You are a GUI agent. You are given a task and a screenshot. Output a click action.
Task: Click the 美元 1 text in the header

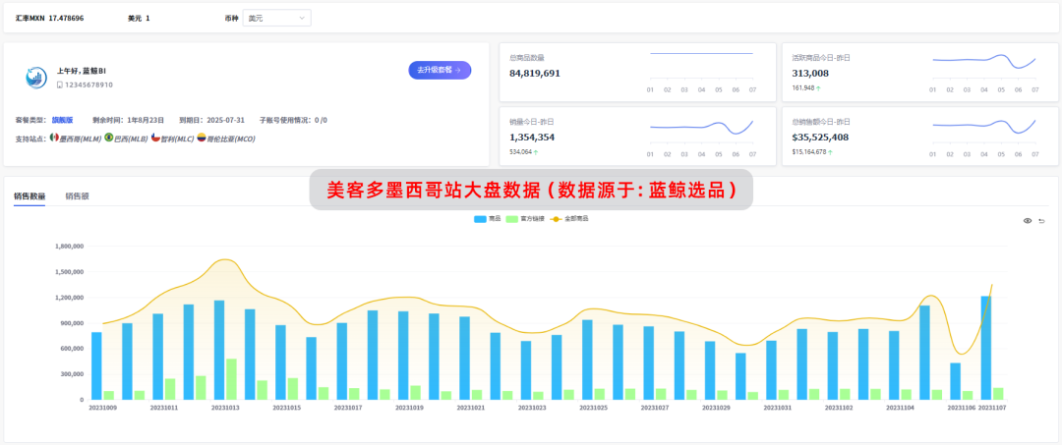[139, 19]
